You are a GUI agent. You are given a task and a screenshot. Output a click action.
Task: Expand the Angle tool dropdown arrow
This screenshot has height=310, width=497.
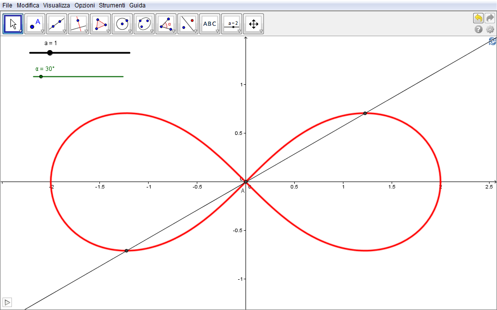(x=173, y=31)
